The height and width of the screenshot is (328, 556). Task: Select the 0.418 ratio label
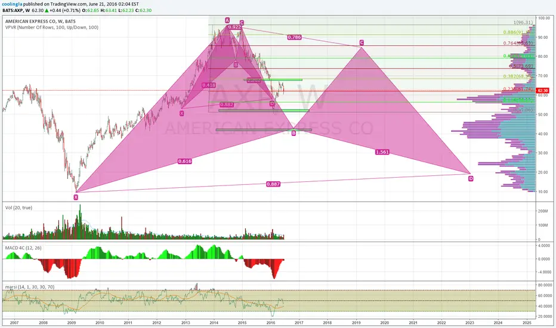(209, 85)
